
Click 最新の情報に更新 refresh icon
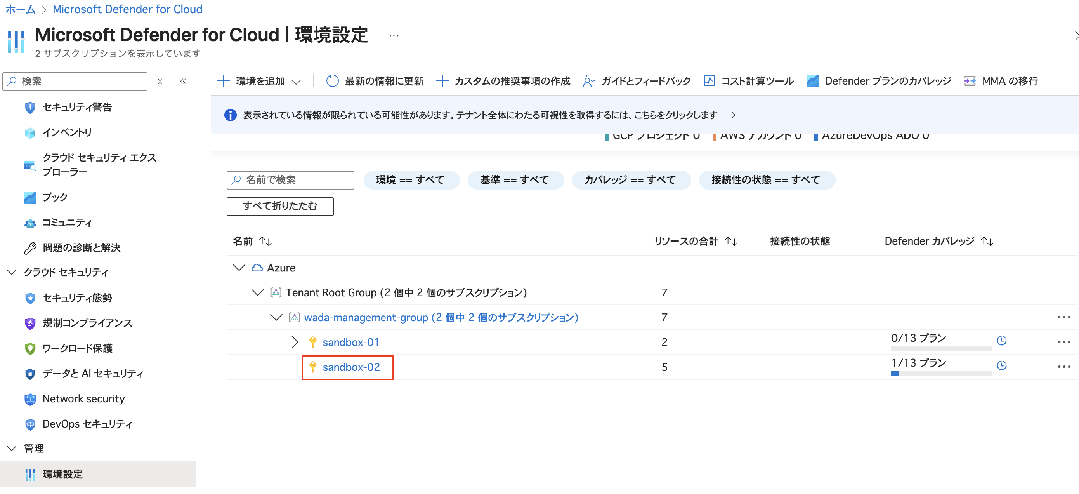pyautogui.click(x=332, y=81)
